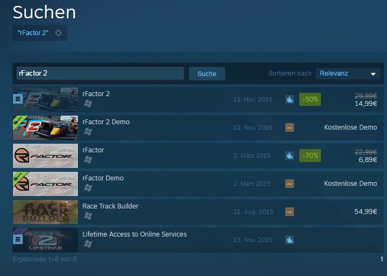
Task: Click the Windows platform icon under rFactor 2
Action: coord(88,104)
